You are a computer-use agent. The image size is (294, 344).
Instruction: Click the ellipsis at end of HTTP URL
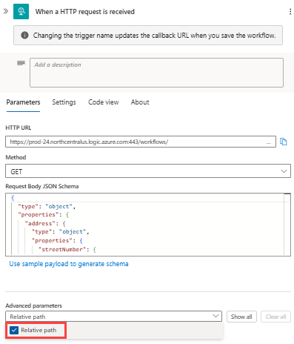click(268, 142)
